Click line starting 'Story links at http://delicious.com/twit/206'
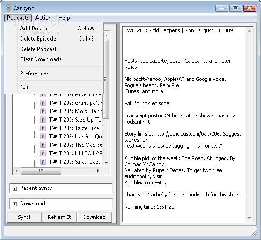261x240 pixels. 183,134
